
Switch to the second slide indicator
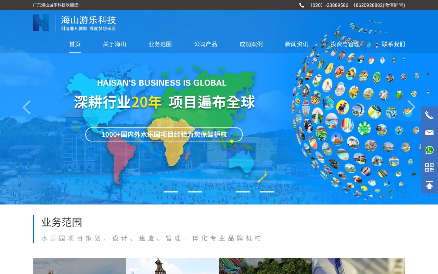click(x=195, y=192)
